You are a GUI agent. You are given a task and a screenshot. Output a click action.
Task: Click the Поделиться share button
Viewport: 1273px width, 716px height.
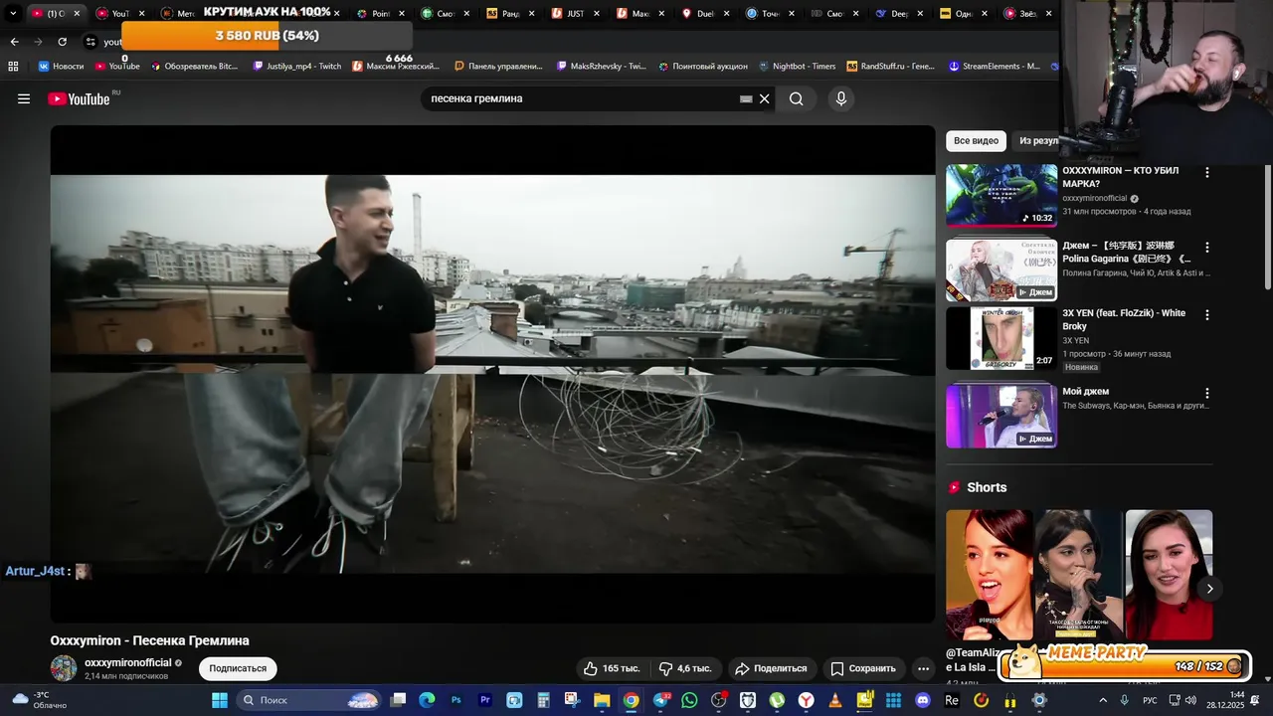pyautogui.click(x=771, y=668)
